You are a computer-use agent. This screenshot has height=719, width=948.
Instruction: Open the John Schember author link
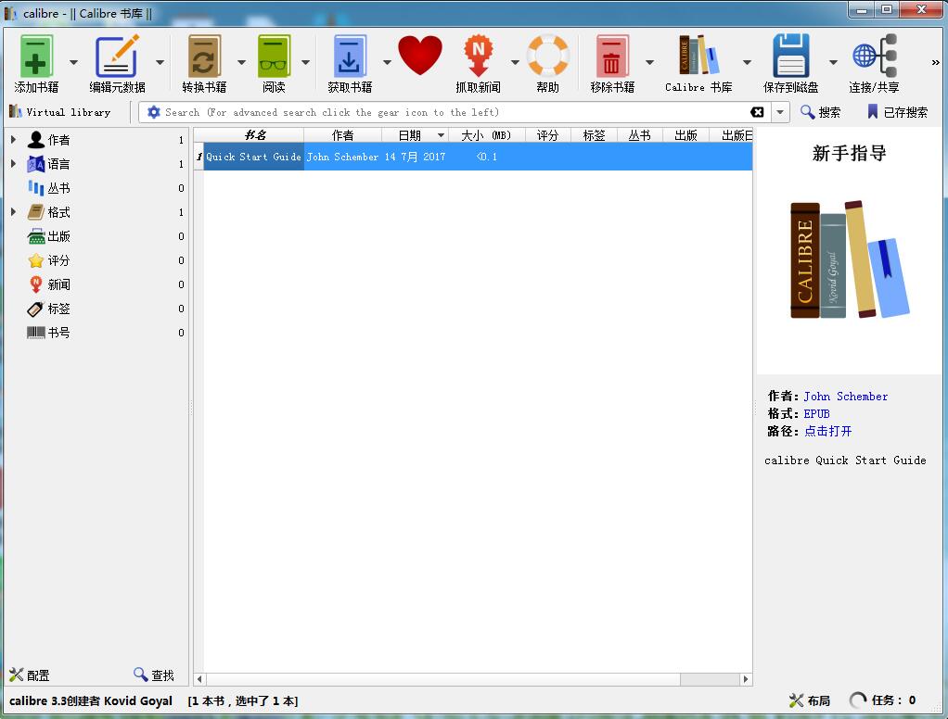(x=845, y=397)
